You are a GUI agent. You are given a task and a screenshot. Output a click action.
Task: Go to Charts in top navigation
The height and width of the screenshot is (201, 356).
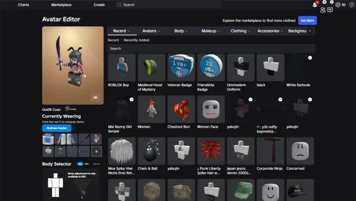coord(23,5)
